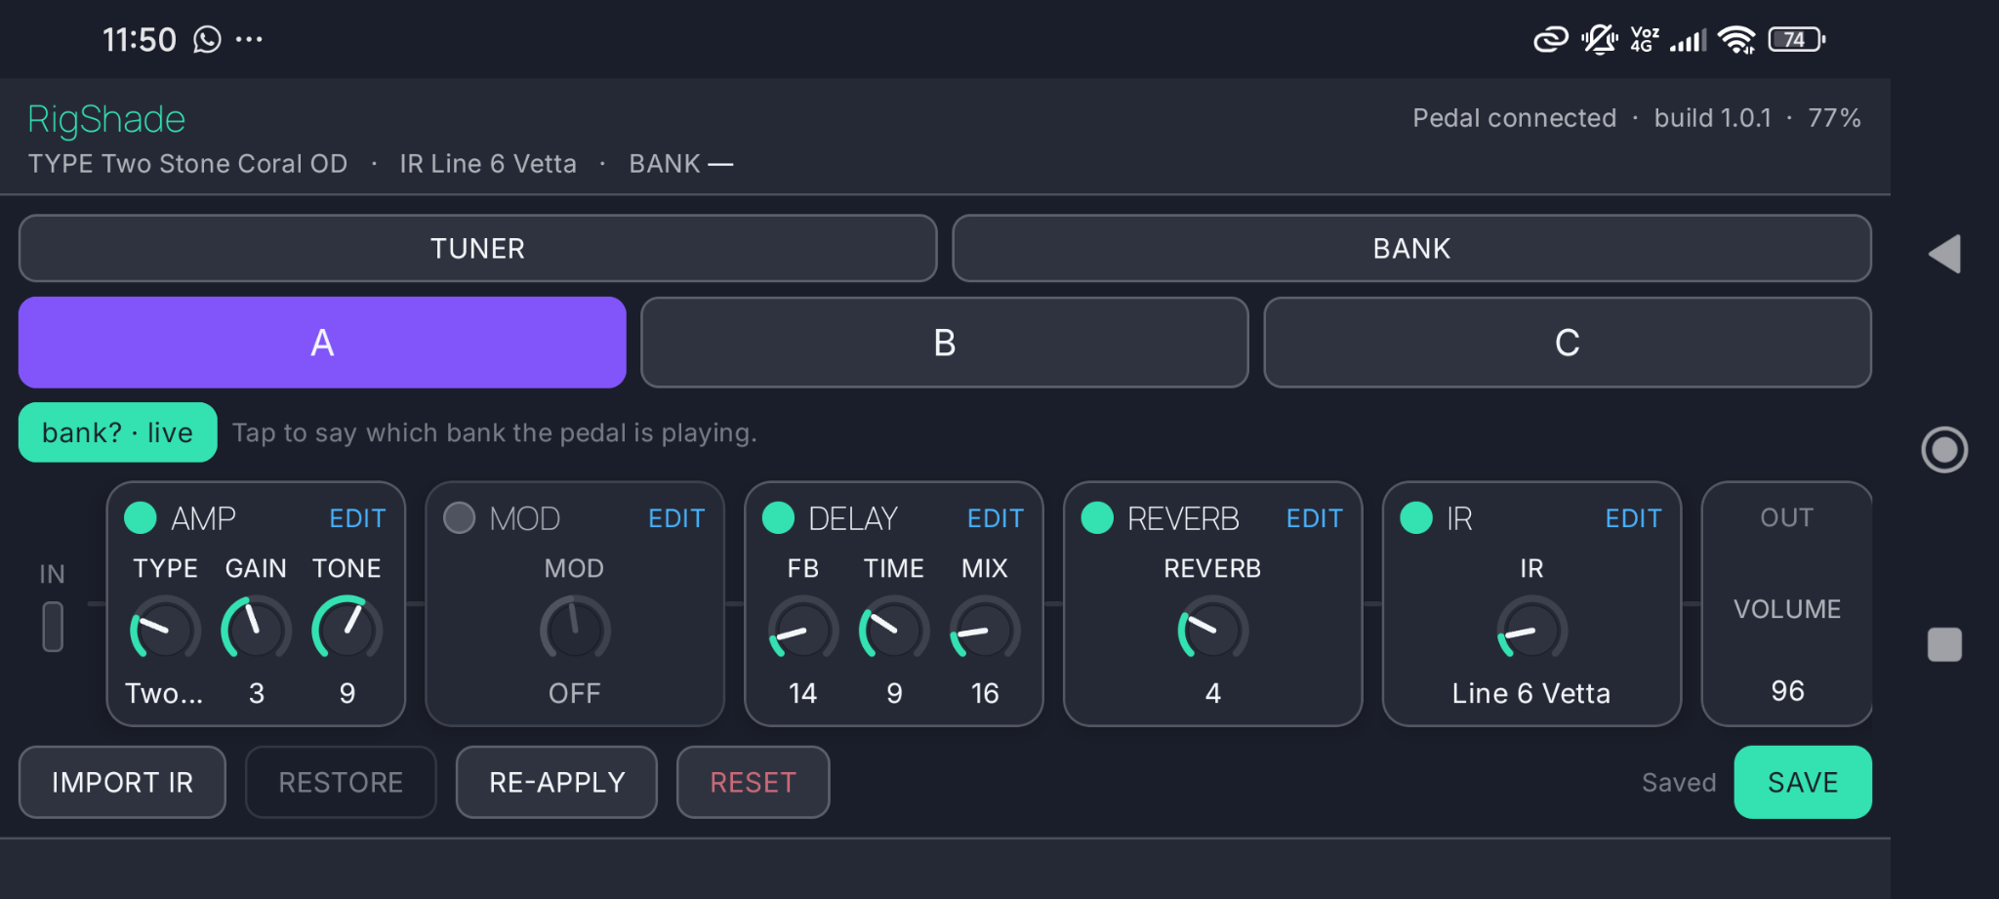Select the MOD knob showing OFF
Screen dimensions: 1999x899
(575, 631)
